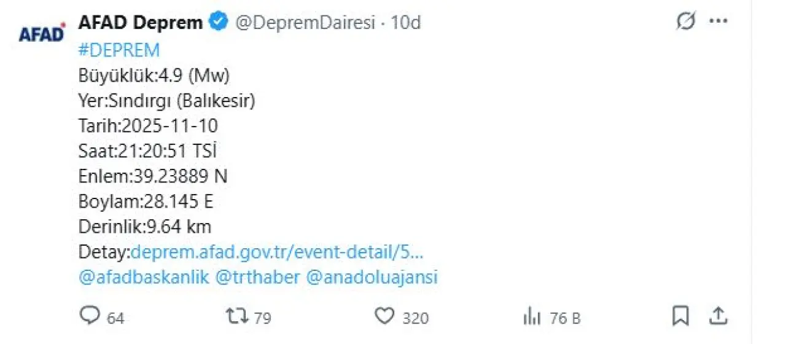Open the @afadbaskanlik mention

[x=144, y=277]
